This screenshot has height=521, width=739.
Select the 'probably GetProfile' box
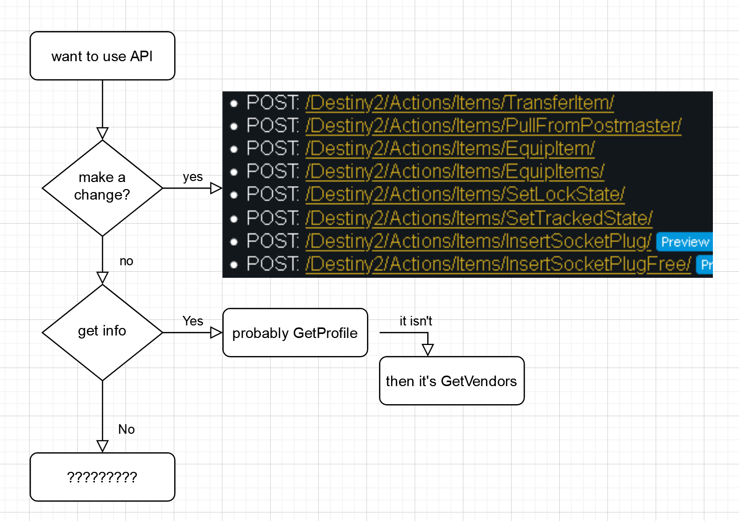pos(295,332)
